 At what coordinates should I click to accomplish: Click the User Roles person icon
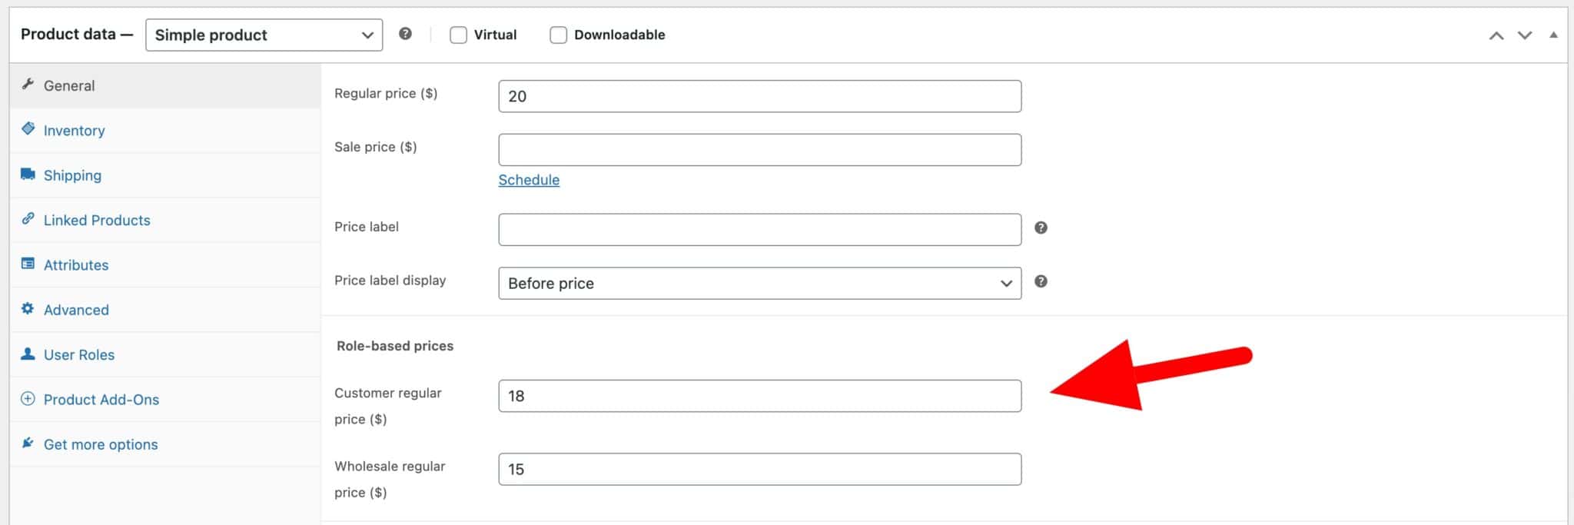click(x=28, y=354)
